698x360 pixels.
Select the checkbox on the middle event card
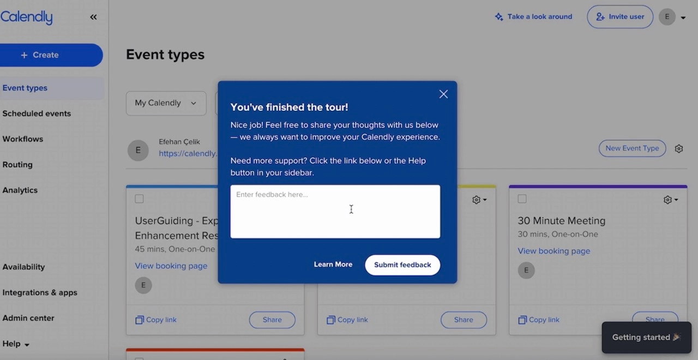[x=330, y=199]
